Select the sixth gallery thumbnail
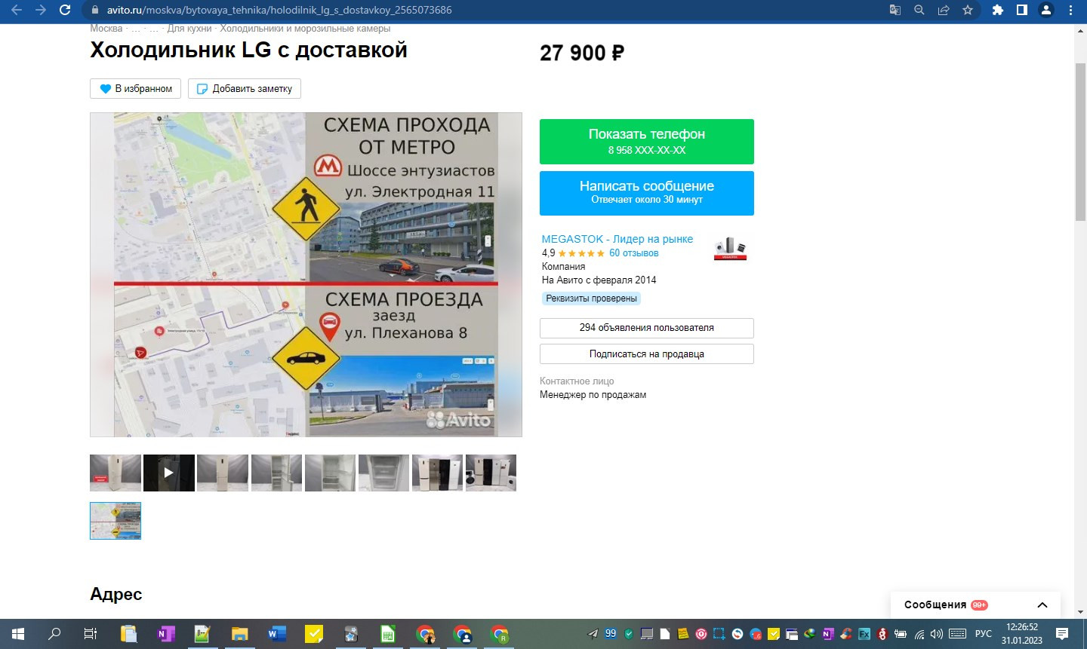This screenshot has width=1087, height=649. pos(383,473)
